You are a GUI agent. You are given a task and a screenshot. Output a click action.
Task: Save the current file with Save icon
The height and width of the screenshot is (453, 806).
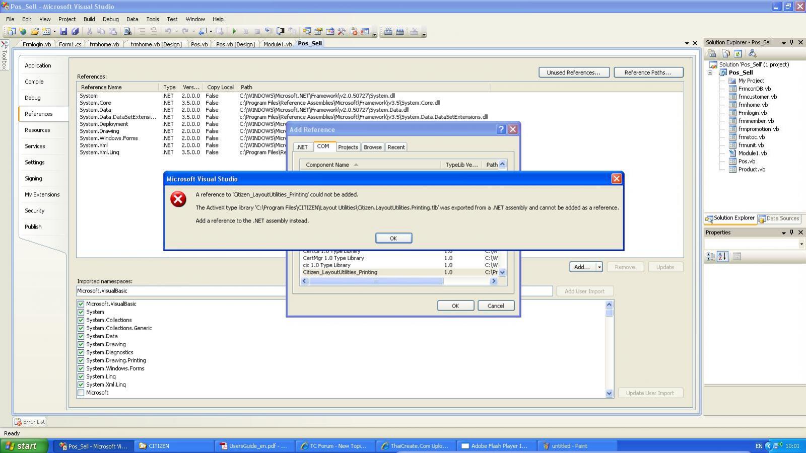tap(63, 31)
